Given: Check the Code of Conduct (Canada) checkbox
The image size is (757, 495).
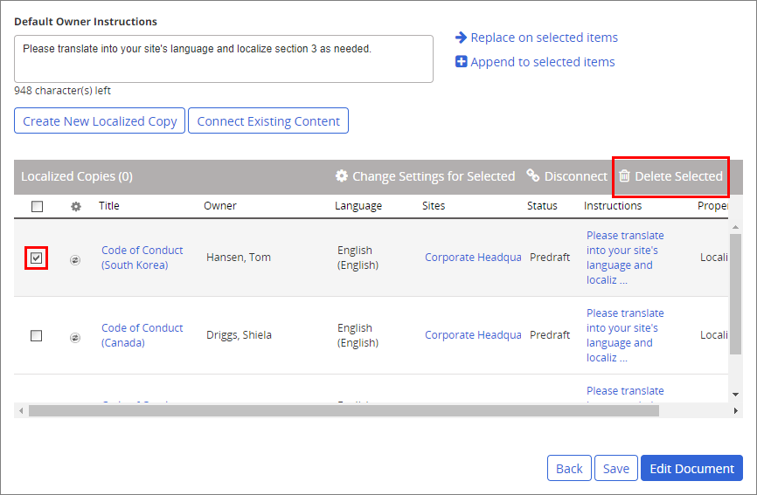Looking at the screenshot, I should point(36,336).
